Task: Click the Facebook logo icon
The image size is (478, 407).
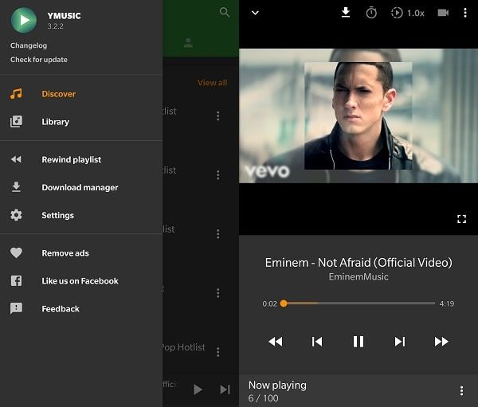Action: click(x=16, y=280)
